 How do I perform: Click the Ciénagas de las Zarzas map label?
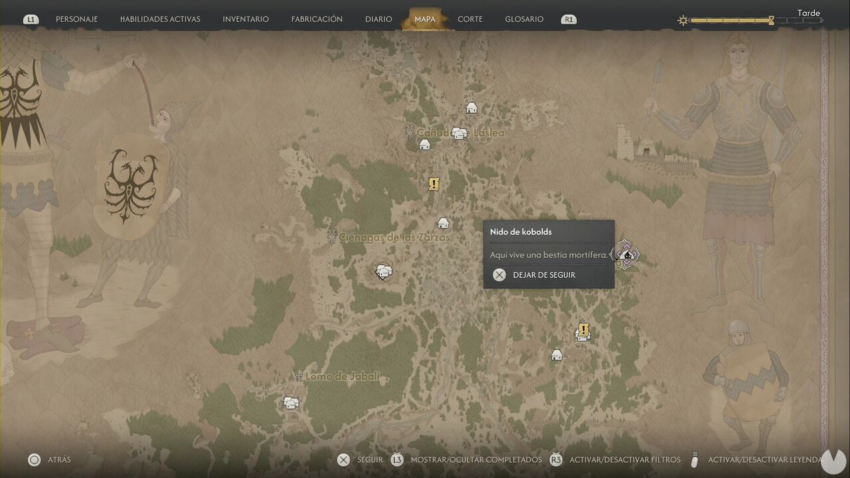[394, 237]
